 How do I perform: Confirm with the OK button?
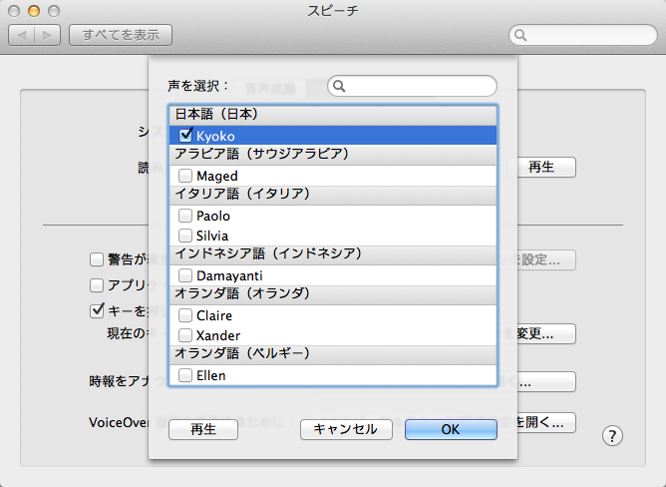click(x=451, y=429)
